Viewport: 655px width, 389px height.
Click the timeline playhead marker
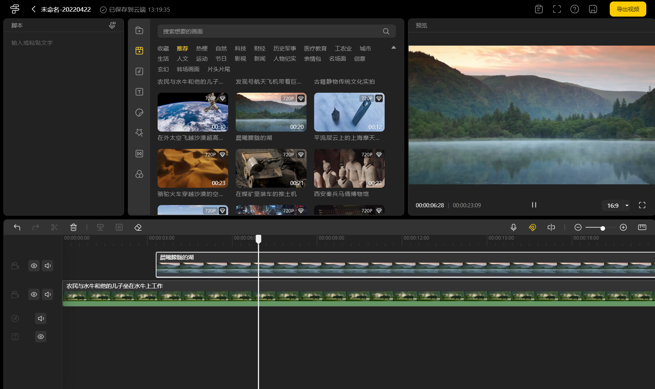pyautogui.click(x=259, y=239)
